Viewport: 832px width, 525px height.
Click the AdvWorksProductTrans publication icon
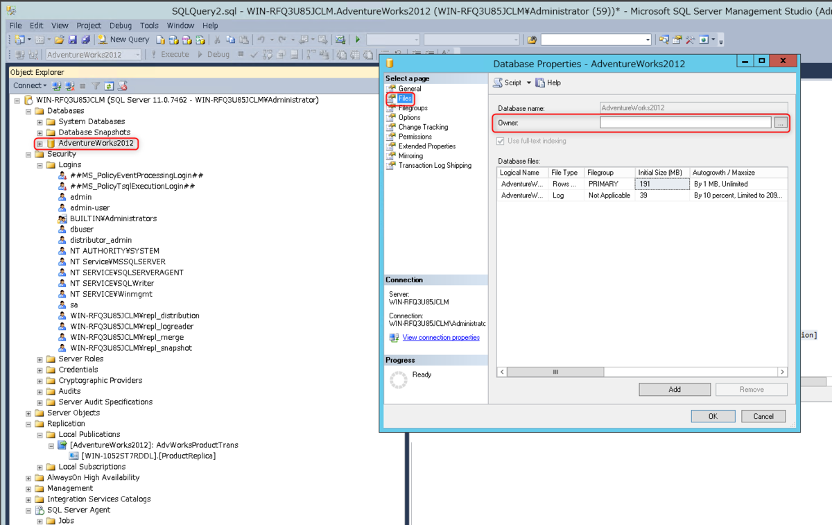[63, 445]
